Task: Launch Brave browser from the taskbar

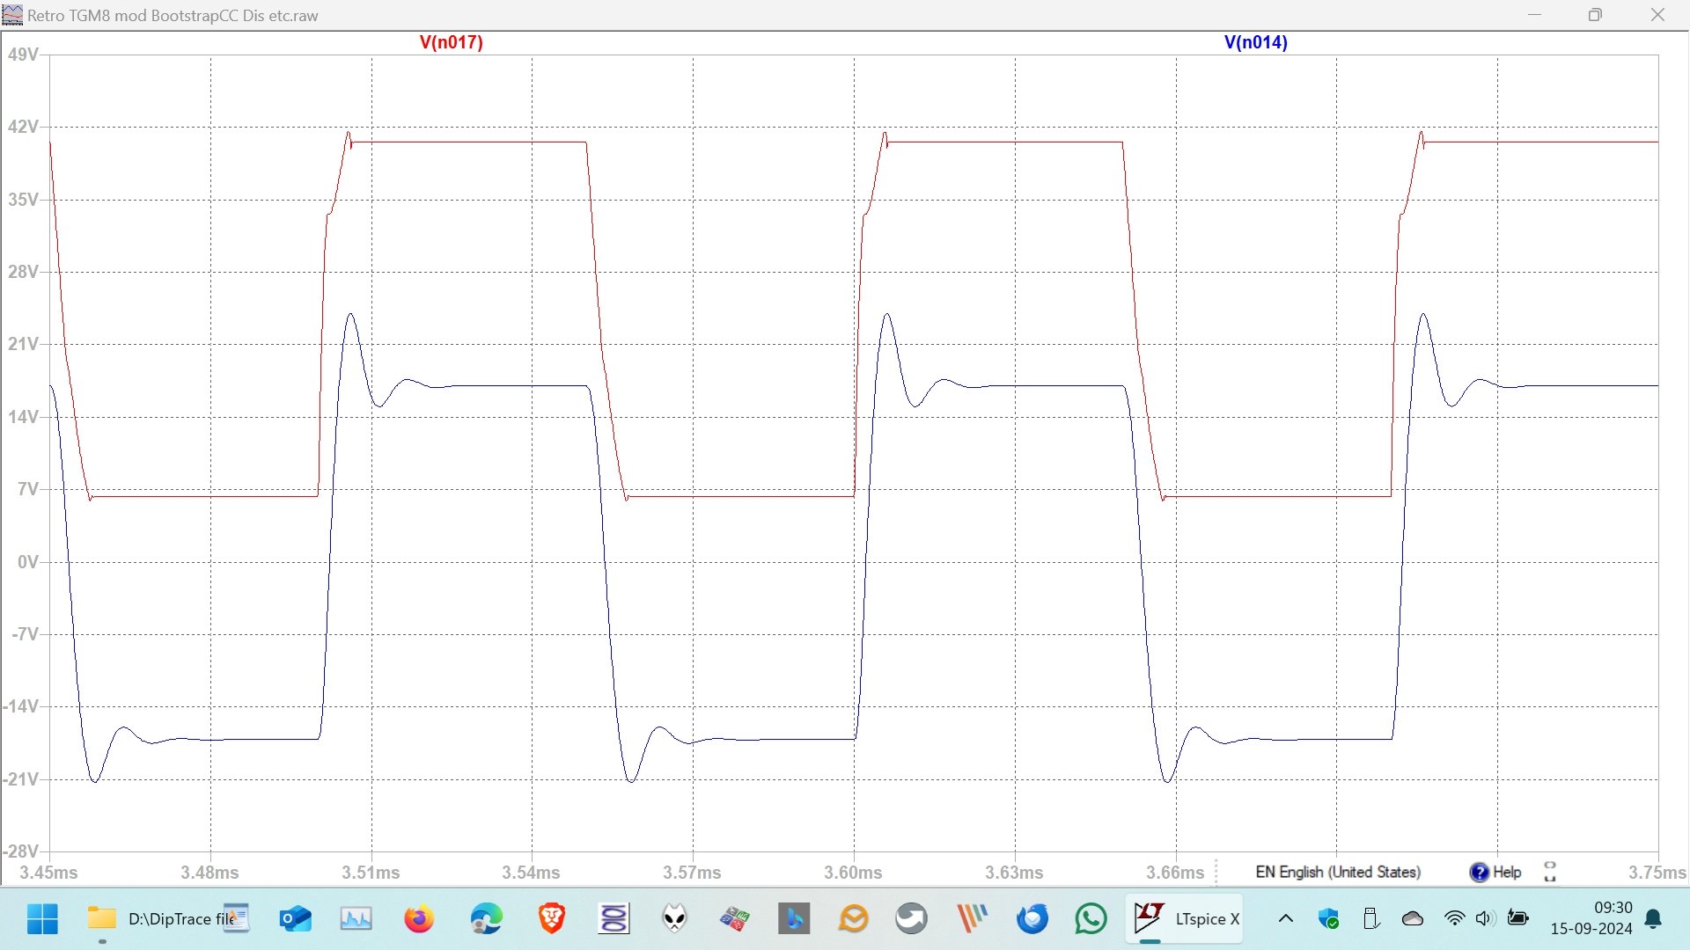Action: (552, 919)
